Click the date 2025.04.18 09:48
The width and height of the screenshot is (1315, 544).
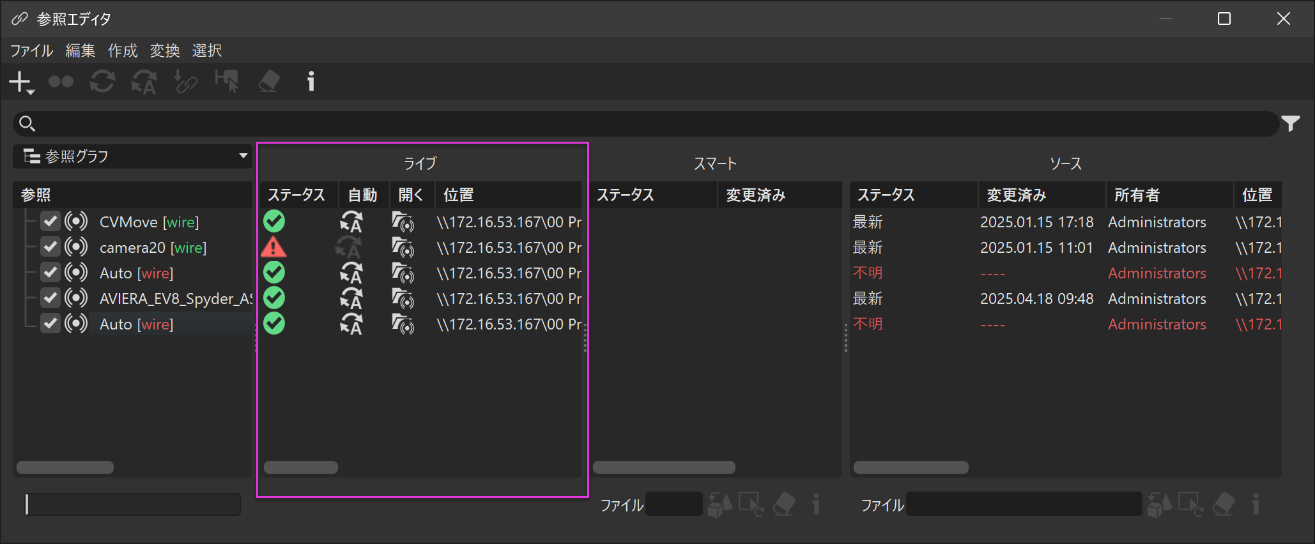coord(1036,298)
